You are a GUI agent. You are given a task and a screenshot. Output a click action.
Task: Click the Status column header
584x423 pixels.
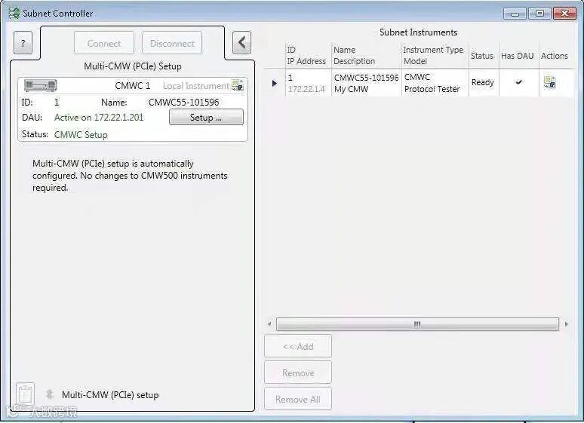[482, 56]
